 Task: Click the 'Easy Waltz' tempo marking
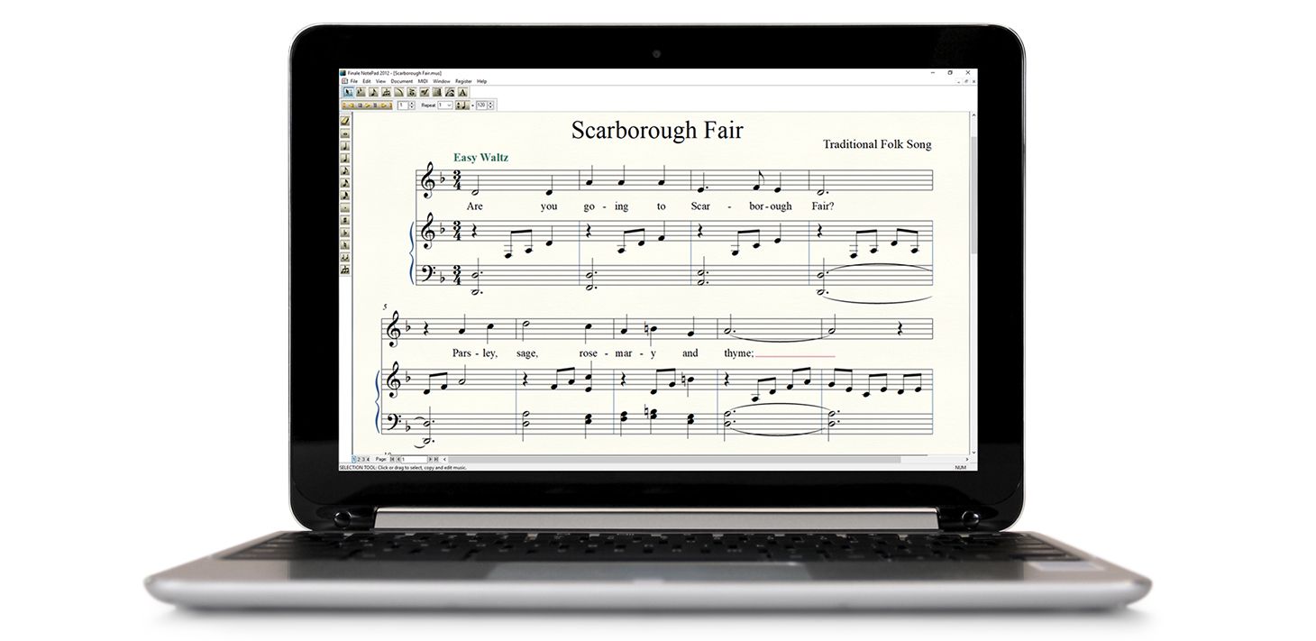coord(480,158)
